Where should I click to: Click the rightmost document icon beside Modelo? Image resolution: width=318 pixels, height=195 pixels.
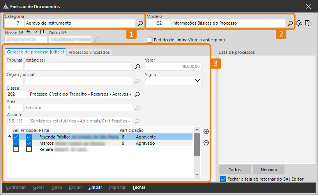tap(308, 23)
